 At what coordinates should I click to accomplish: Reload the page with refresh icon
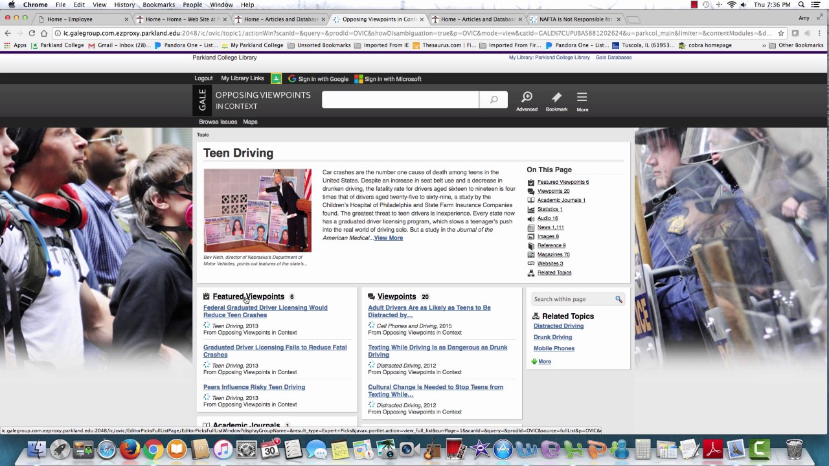[32, 33]
